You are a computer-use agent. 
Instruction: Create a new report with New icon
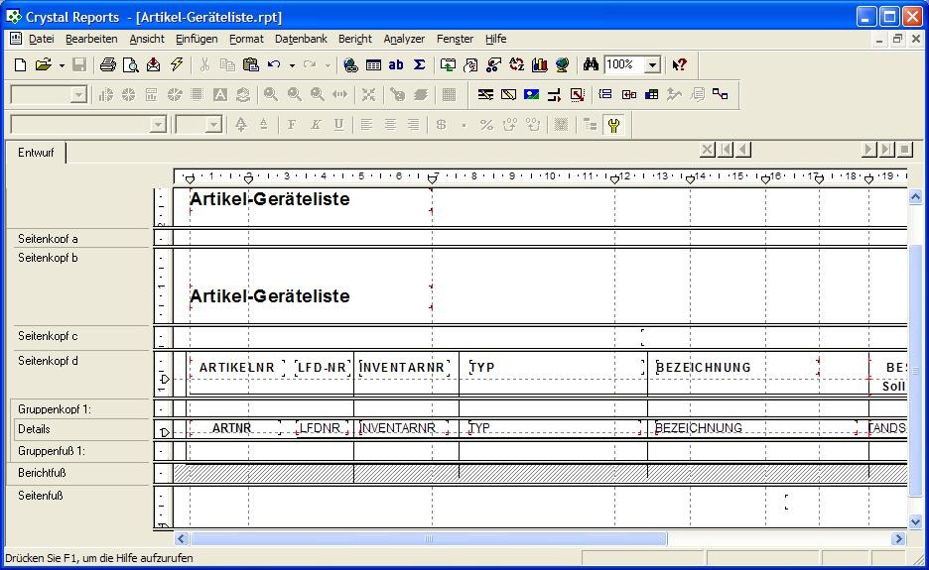[20, 64]
